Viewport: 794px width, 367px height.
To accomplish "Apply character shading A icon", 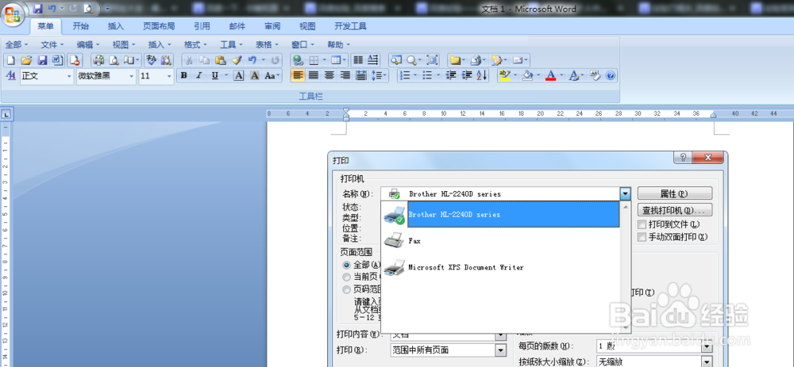I will point(255,76).
